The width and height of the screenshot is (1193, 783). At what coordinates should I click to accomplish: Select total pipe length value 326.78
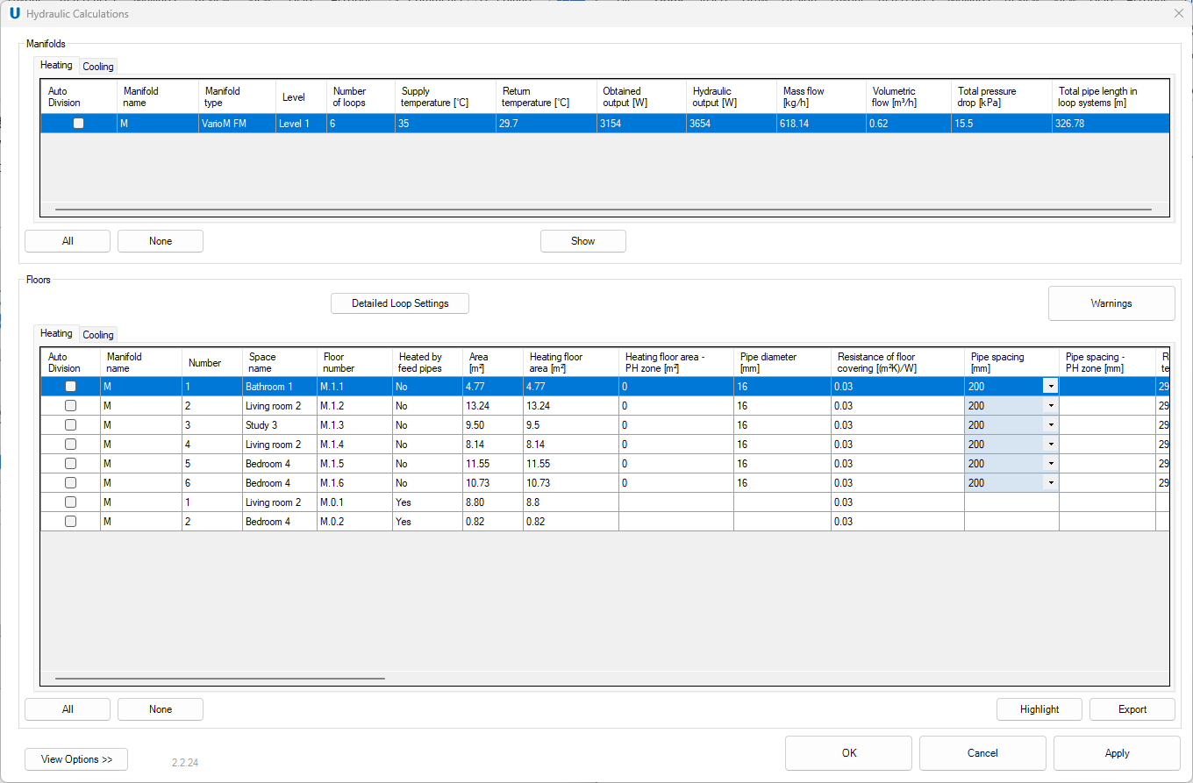pos(1111,124)
